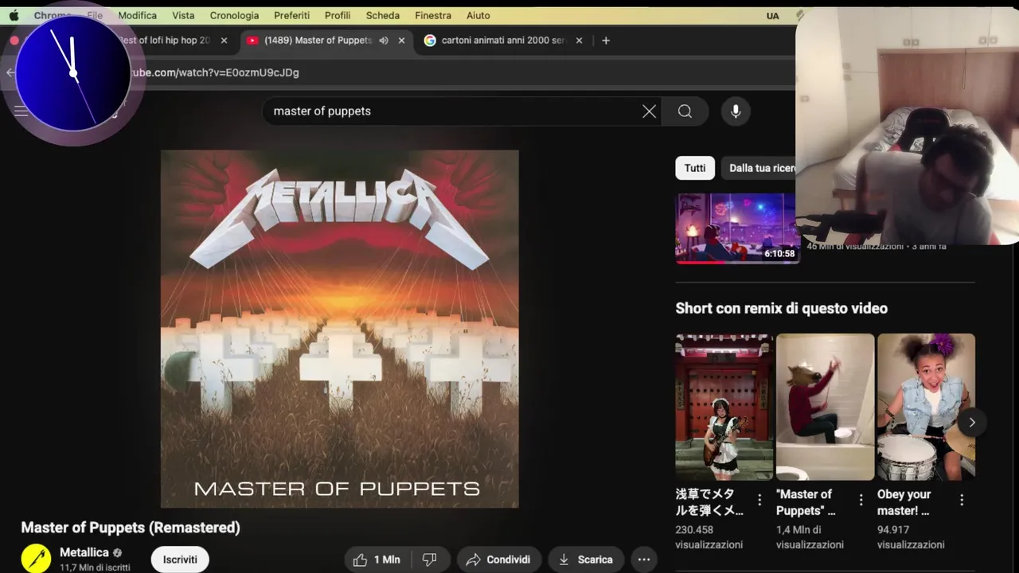This screenshot has width=1019, height=573.
Task: Select the Dalla tua ricerca chip
Action: point(760,168)
